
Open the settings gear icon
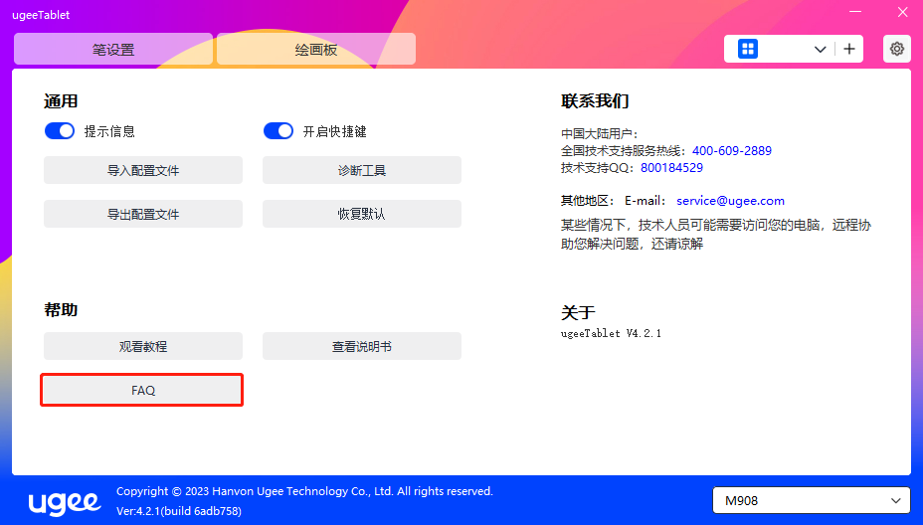point(896,49)
